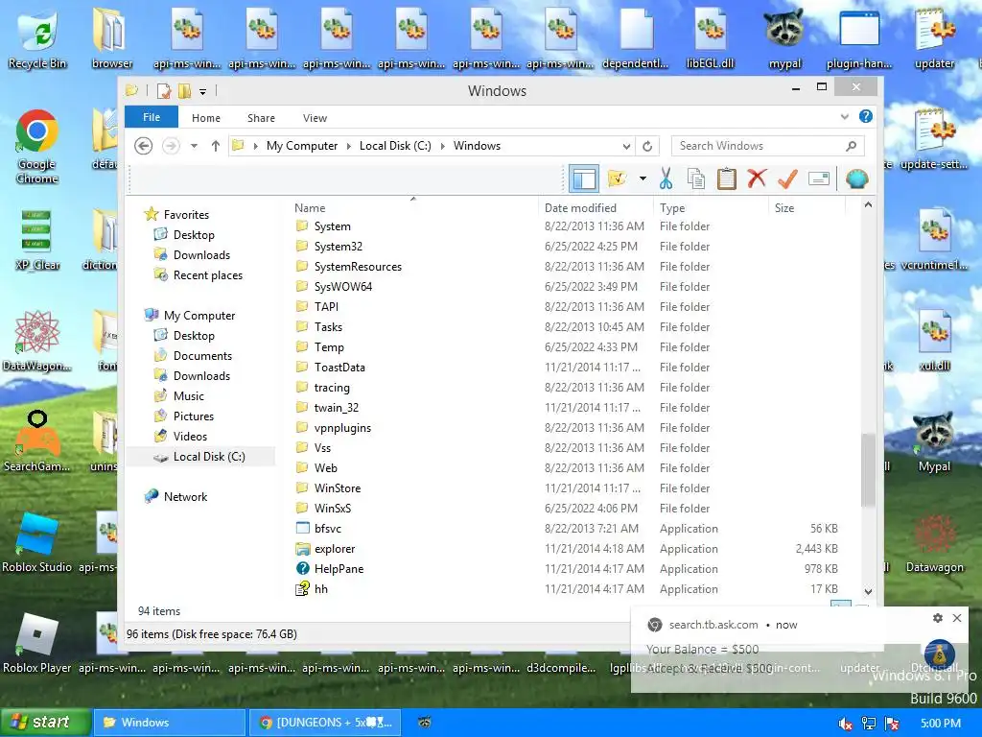The image size is (982, 737).
Task: Open Google Chrome desktop shortcut
Action: point(37,146)
